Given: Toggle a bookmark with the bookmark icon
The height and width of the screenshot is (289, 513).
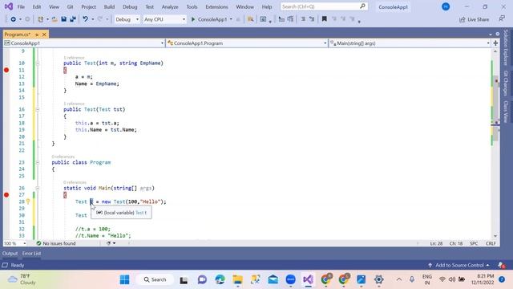Looking at the screenshot, I should (x=324, y=19).
